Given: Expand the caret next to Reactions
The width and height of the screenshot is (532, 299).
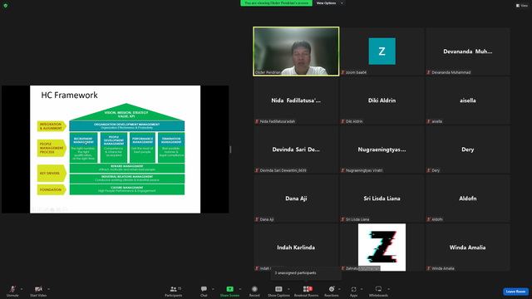Looking at the screenshot, I should [340, 289].
